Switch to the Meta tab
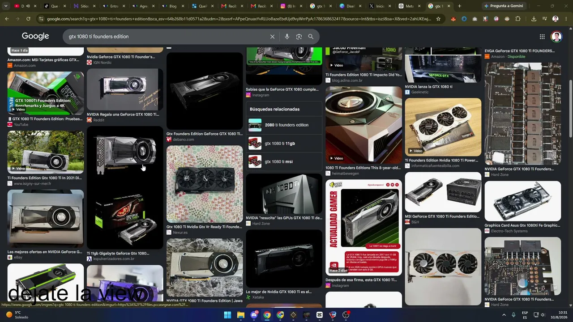573x322 pixels. tap(410, 6)
